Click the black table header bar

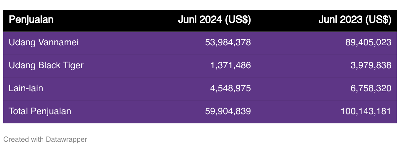coord(200,20)
